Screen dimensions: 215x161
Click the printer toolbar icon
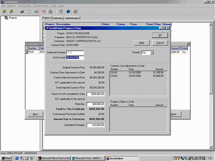(50, 12)
